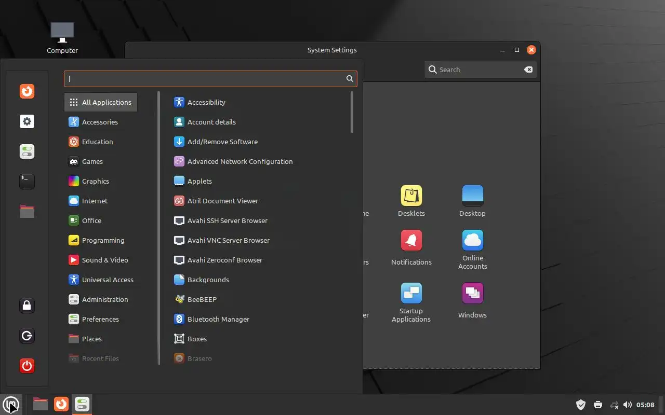Screen dimensions: 665x415
Task: Open the green toggles favorite in sidebar
Action: point(27,151)
